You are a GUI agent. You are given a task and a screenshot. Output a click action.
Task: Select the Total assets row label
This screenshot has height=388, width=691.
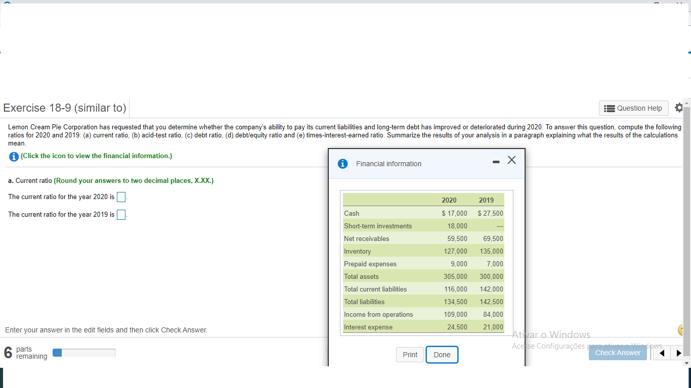361,276
